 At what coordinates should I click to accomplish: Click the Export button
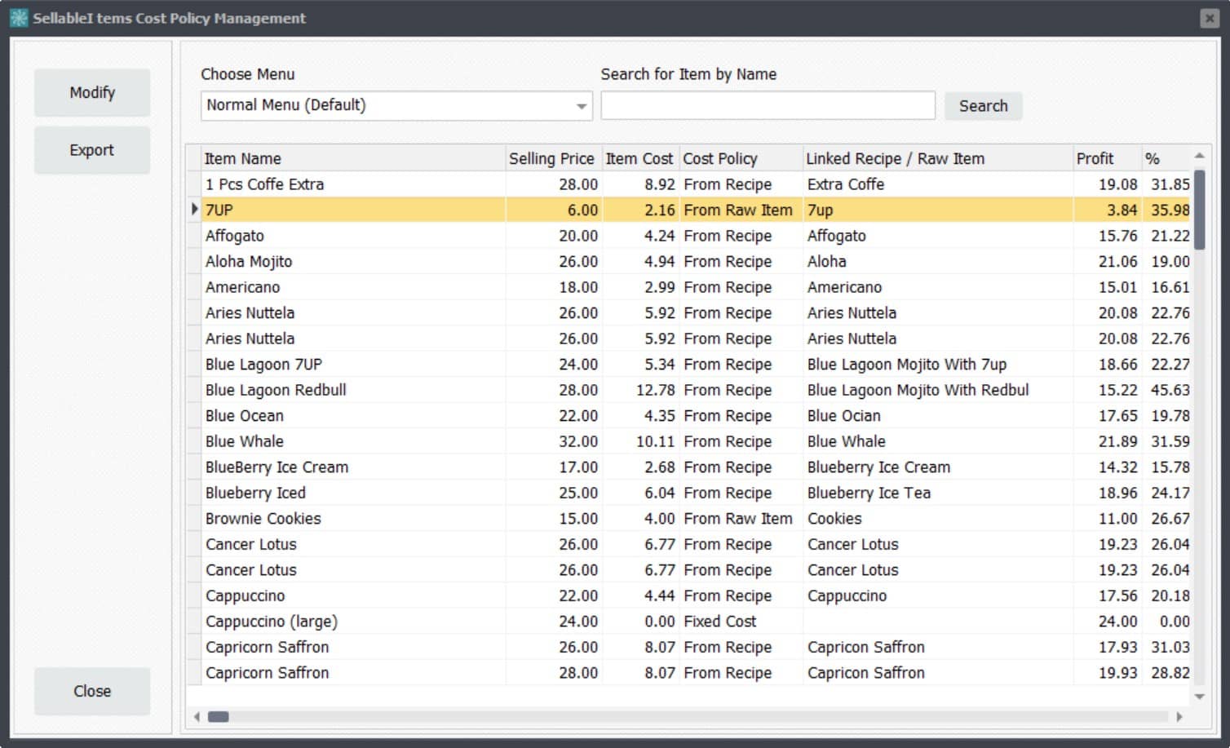pyautogui.click(x=91, y=150)
